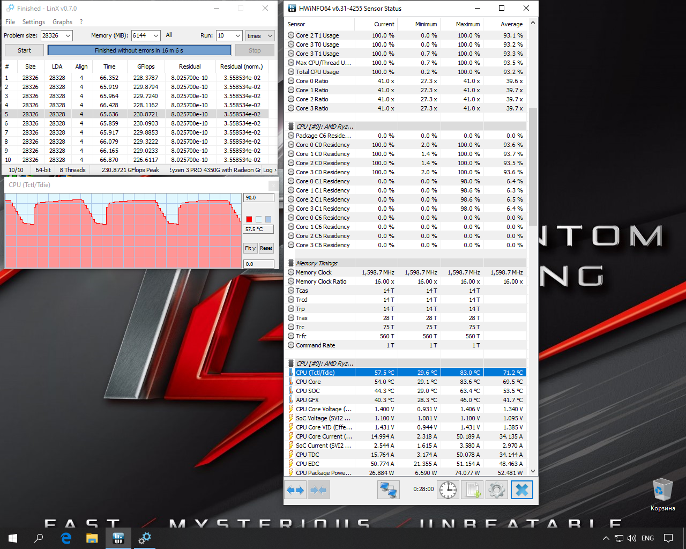
Task: Open the Graphs menu in LinX
Action: pyautogui.click(x=62, y=22)
